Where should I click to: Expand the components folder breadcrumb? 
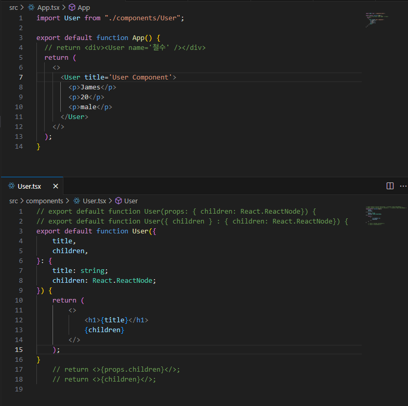tap(44, 201)
